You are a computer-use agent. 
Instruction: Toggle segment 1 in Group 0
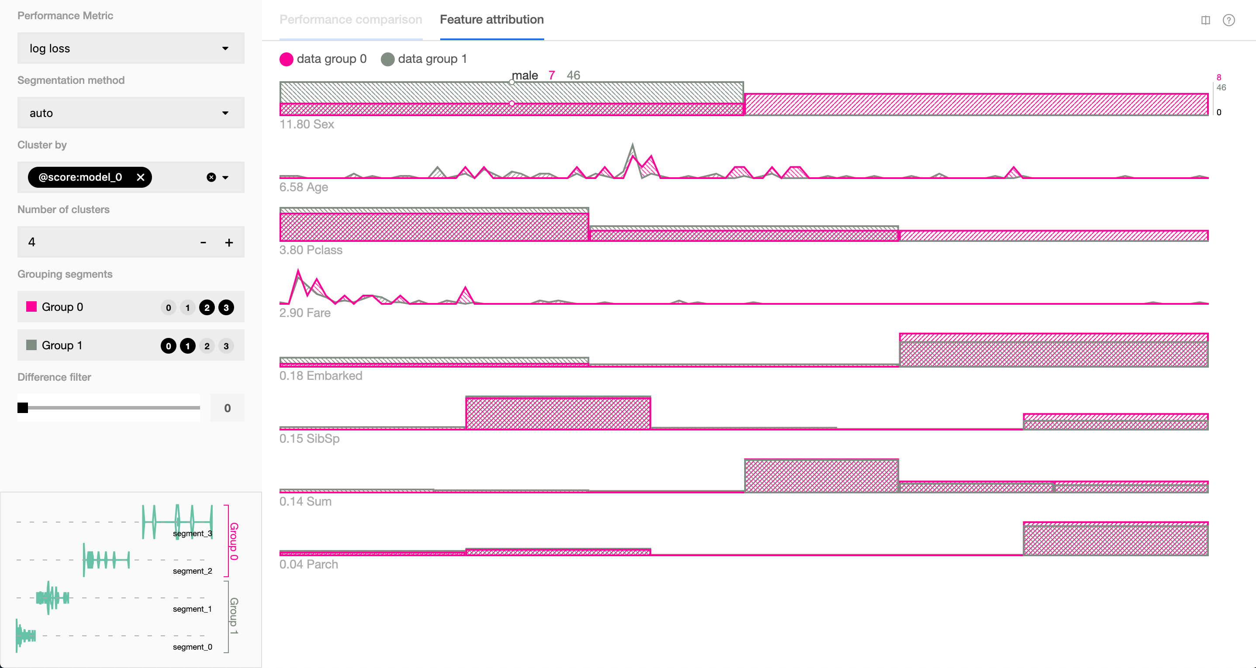(x=188, y=308)
